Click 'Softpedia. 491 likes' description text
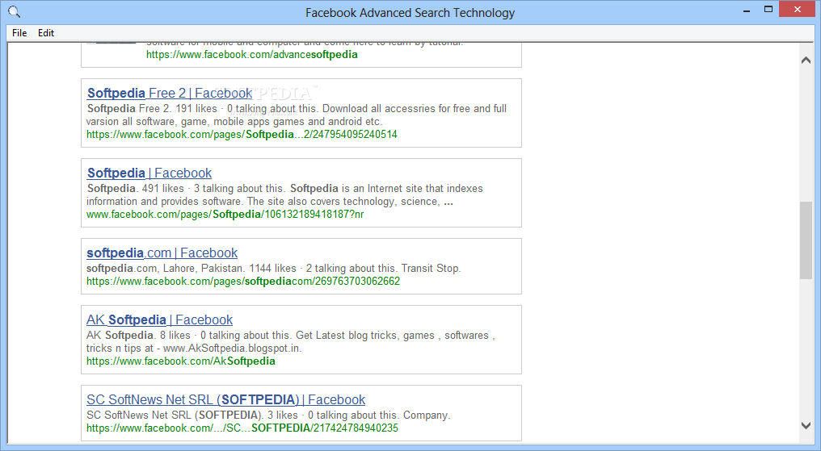 click(284, 195)
